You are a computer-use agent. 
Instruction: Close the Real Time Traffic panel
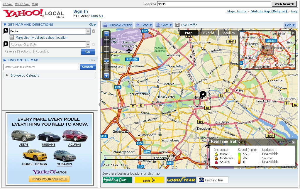(x=293, y=142)
